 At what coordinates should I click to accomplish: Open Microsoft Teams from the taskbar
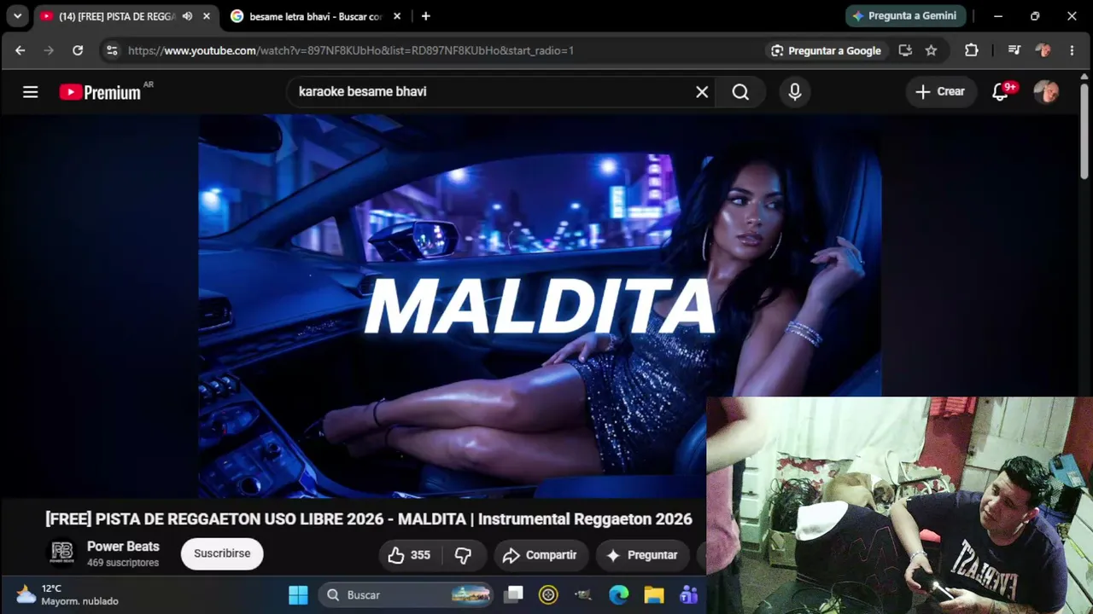tap(688, 594)
